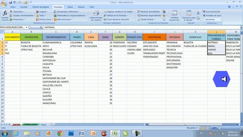The width and height of the screenshot is (243, 137).
Task: Open the Datos ribbon tab
Action: 70,7
